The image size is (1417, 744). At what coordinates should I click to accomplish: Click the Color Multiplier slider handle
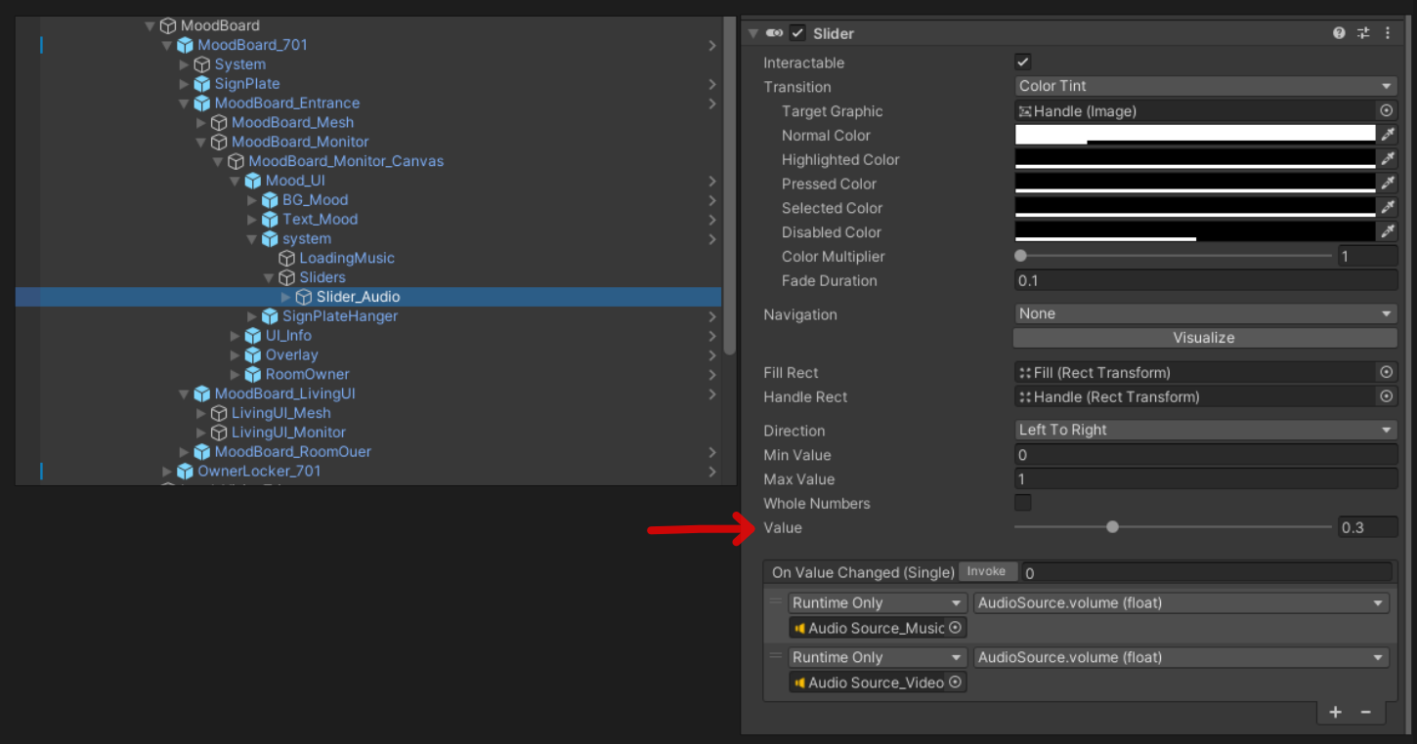(x=1021, y=256)
